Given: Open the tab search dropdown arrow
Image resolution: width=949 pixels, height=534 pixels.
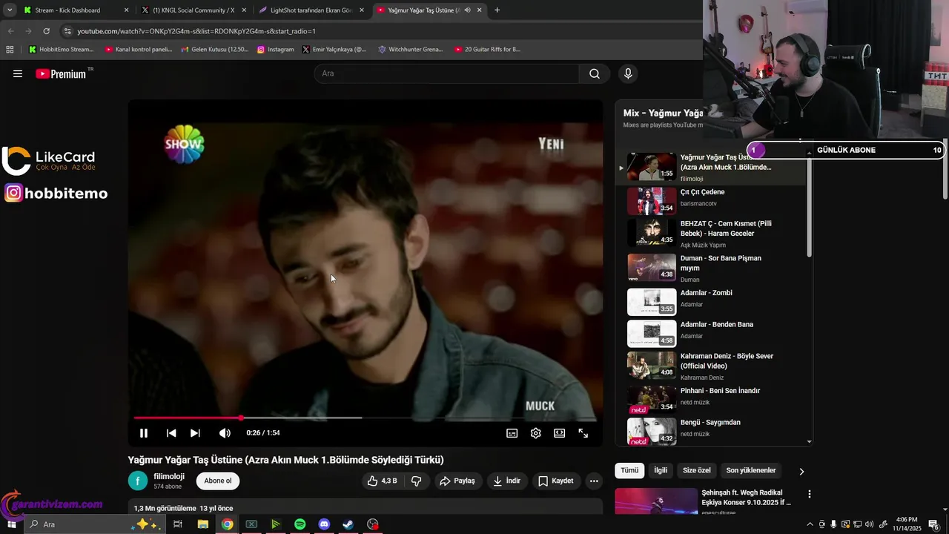Looking at the screenshot, I should coord(10,10).
